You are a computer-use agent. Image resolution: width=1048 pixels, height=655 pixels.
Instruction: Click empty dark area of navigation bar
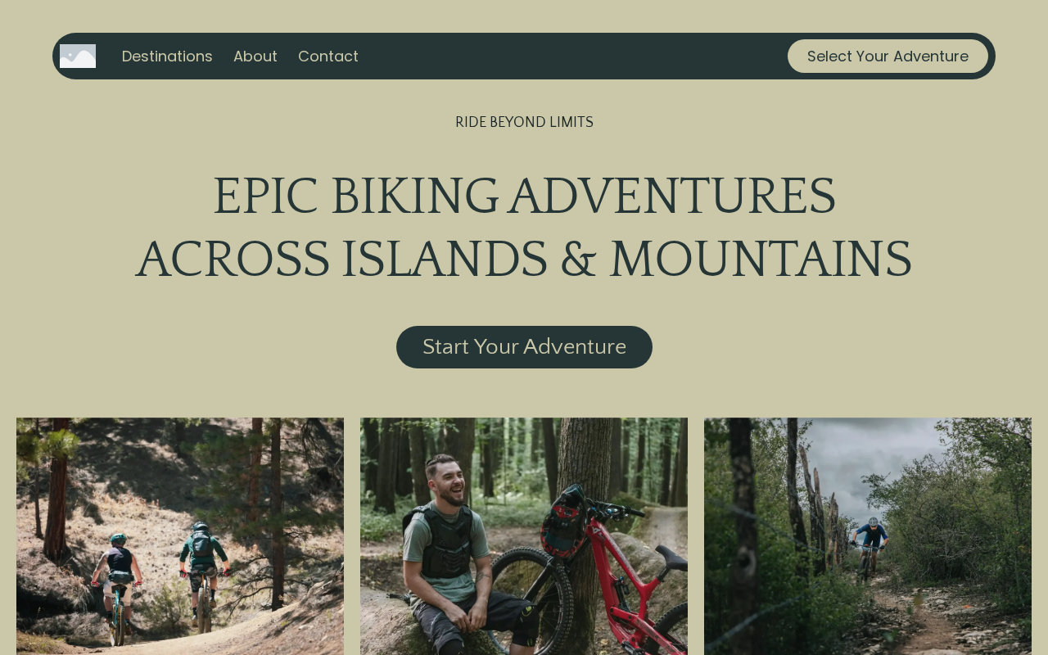[573, 56]
